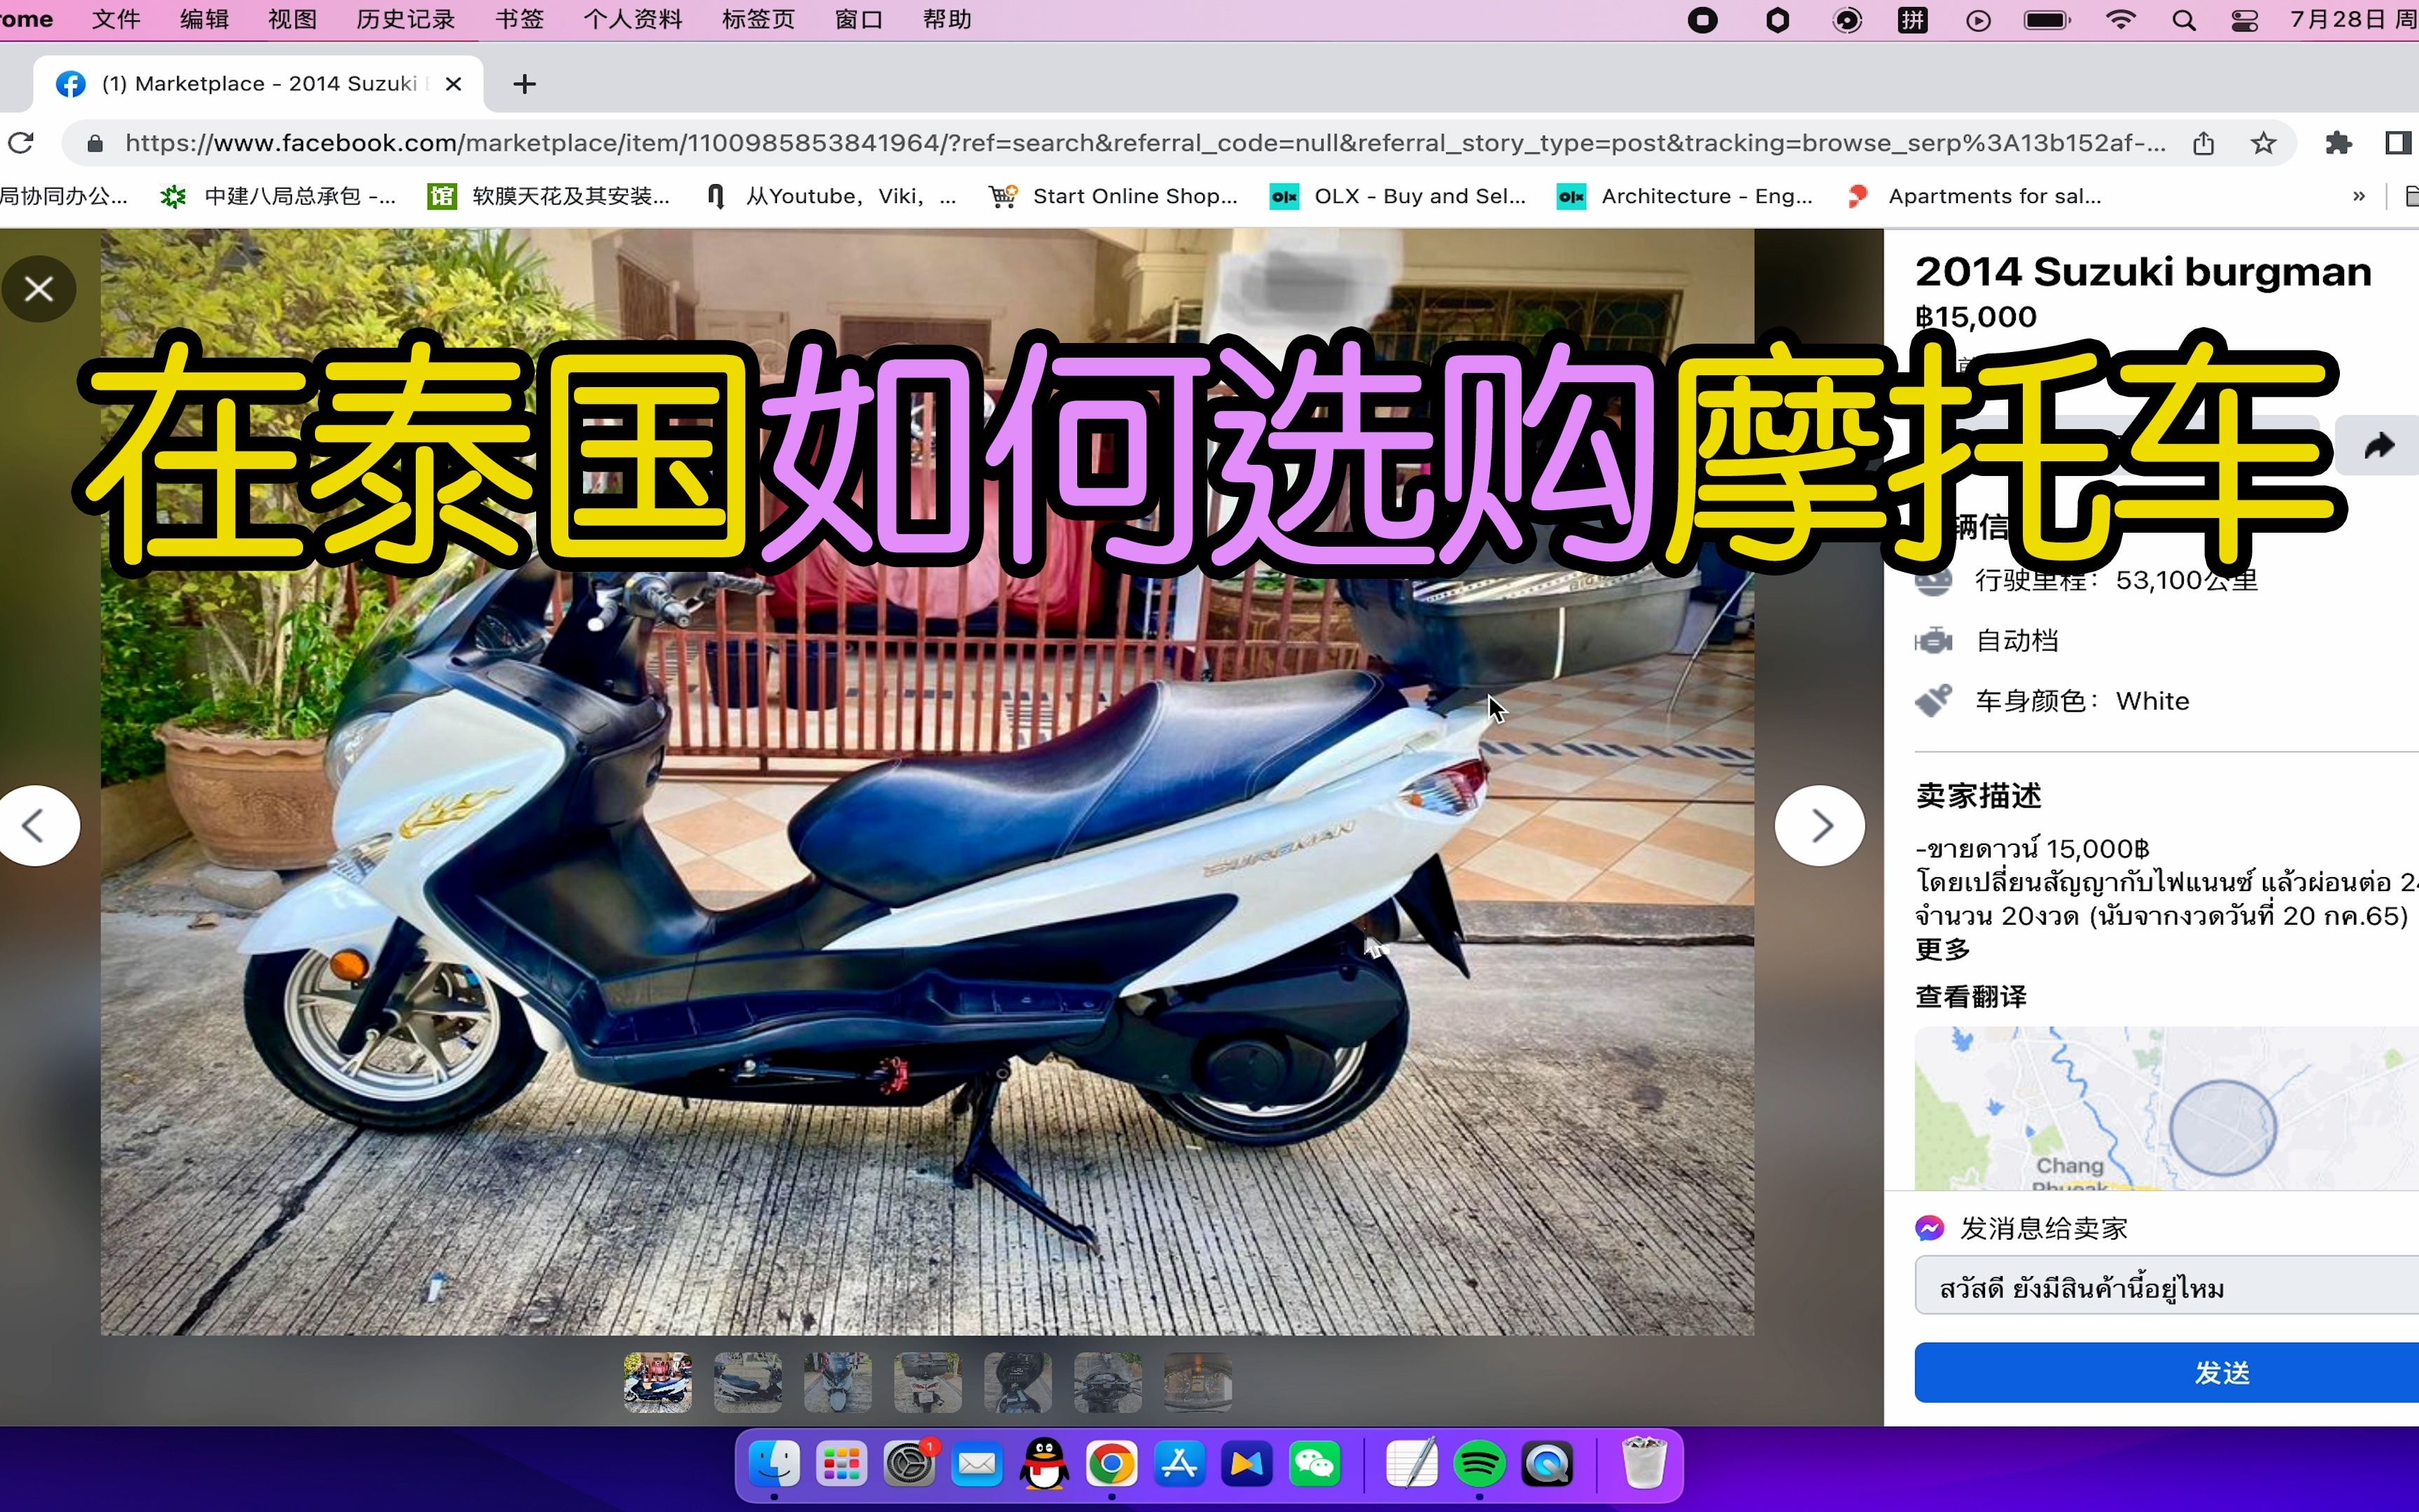Expand hidden bookmarks with the » chevron
The width and height of the screenshot is (2419, 1512).
tap(2359, 196)
